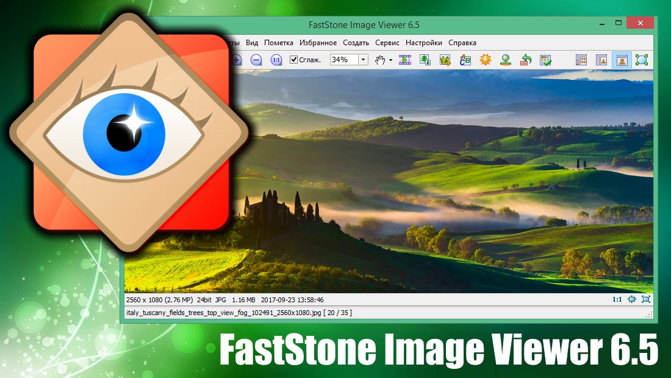671x378 pixels.
Task: Click the fit to window status icon
Action: coord(631,300)
